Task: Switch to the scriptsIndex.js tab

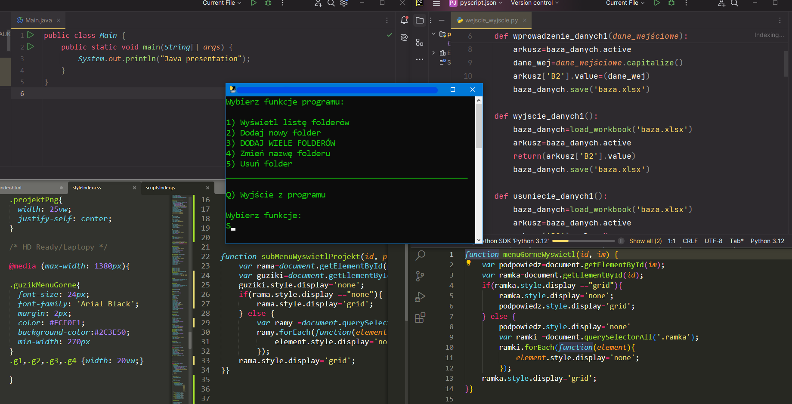Action: coord(160,188)
